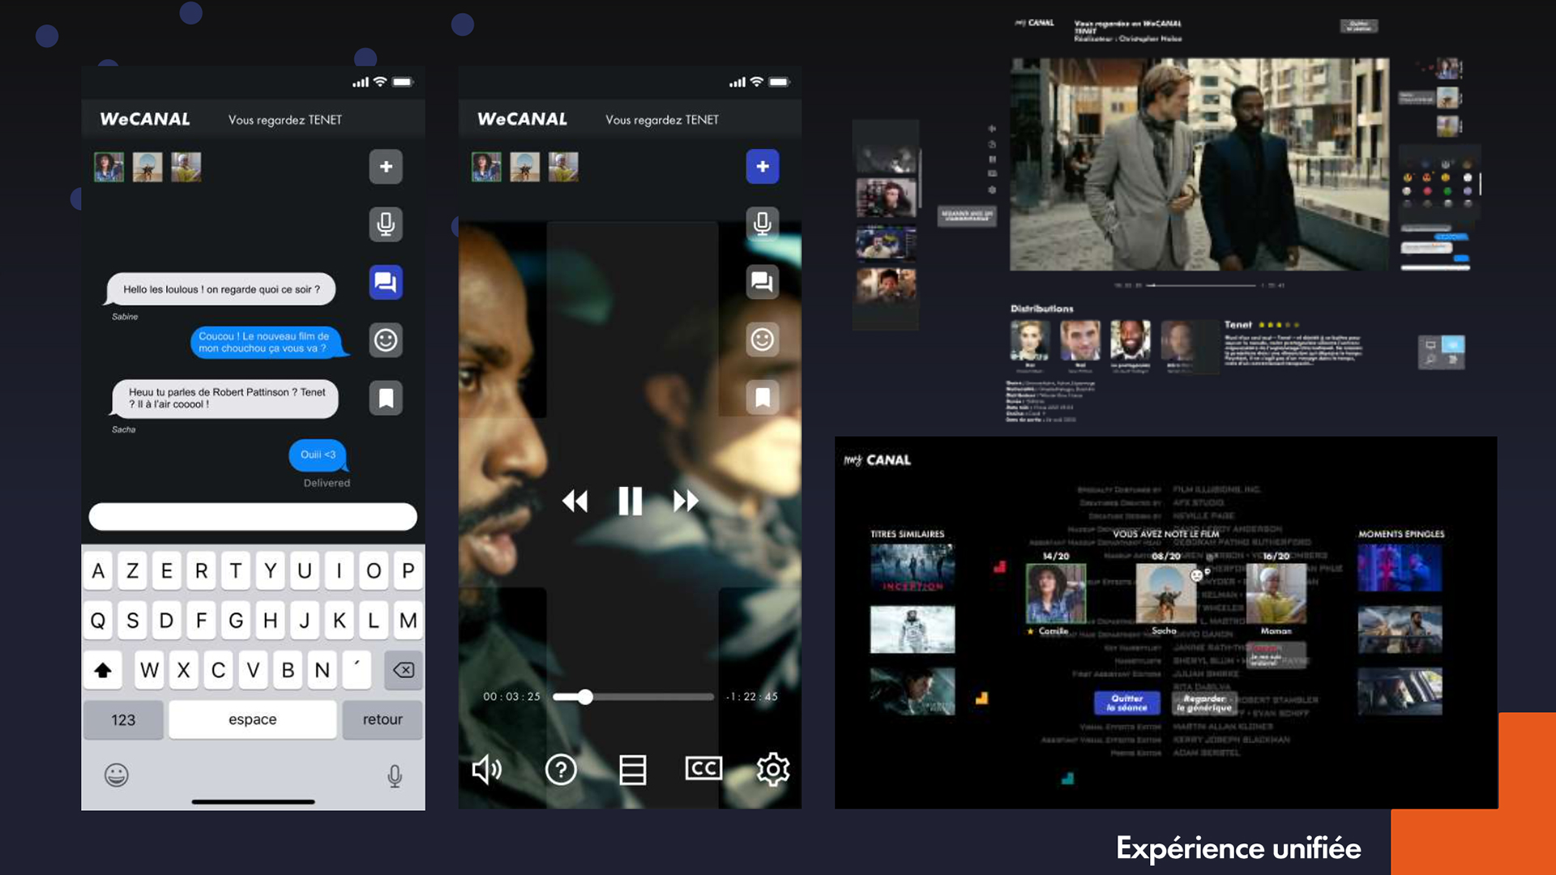Tap Sabine's 'Hello les loulous' message bubble

221,289
